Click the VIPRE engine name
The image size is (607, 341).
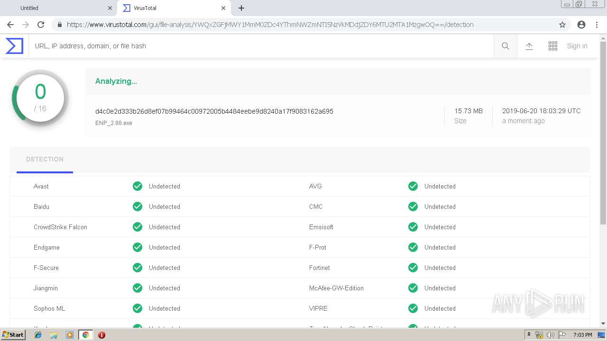318,308
